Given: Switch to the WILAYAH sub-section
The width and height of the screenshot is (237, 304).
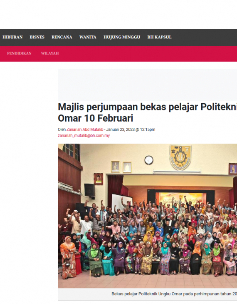Looking at the screenshot, I should [50, 53].
